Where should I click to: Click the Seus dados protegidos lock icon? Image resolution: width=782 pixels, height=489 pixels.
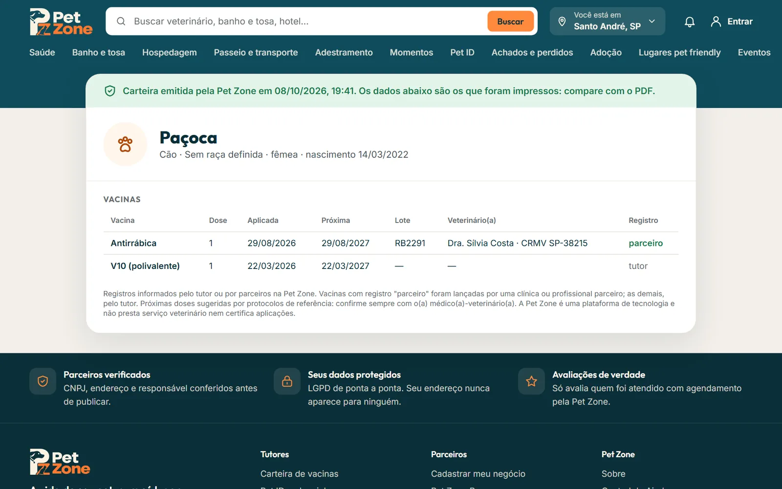[287, 381]
